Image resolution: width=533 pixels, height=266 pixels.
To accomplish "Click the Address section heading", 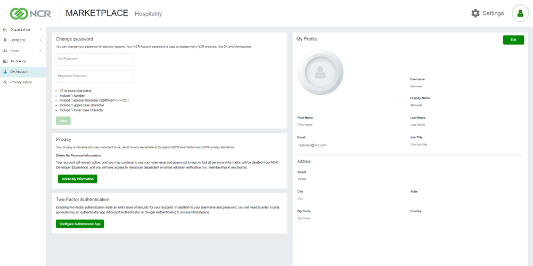I will 304,161.
